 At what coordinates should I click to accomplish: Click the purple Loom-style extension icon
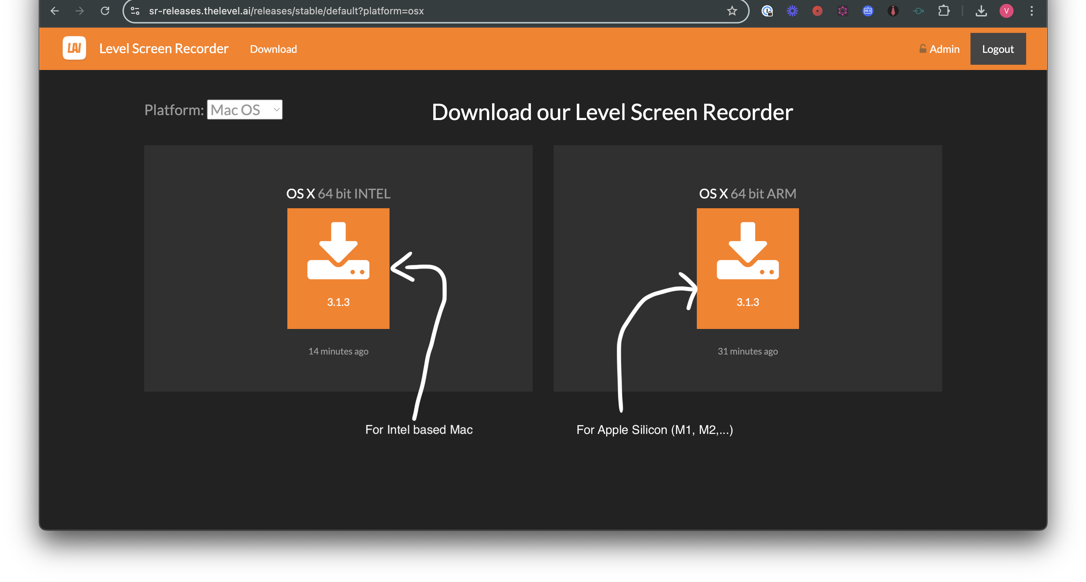click(792, 11)
